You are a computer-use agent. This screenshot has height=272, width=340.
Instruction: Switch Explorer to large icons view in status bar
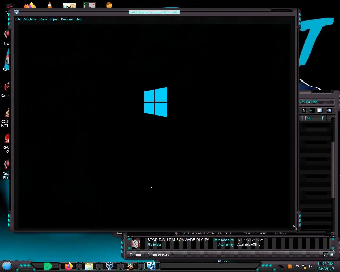coord(331,254)
